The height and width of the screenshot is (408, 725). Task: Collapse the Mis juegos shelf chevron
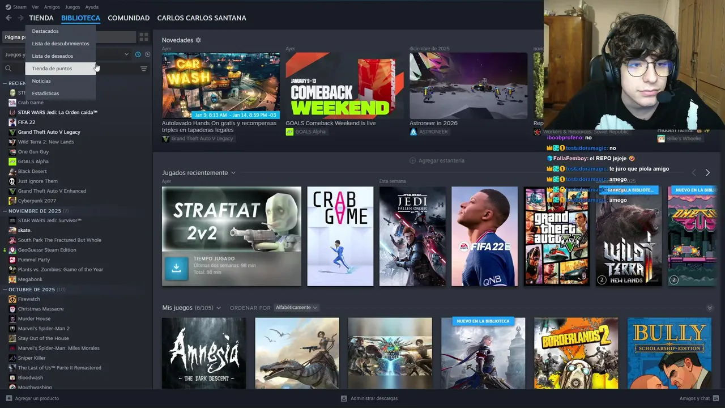click(710, 308)
